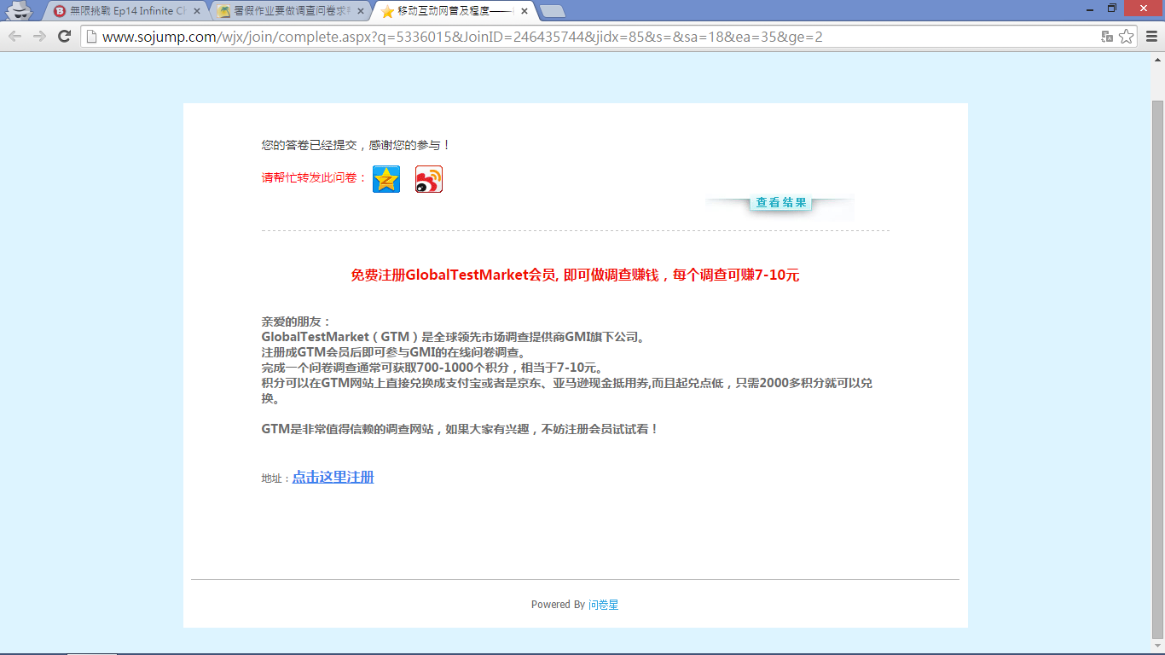The image size is (1165, 655).
Task: Close the 無限挑戰 Ep14 tab
Action: 198,11
